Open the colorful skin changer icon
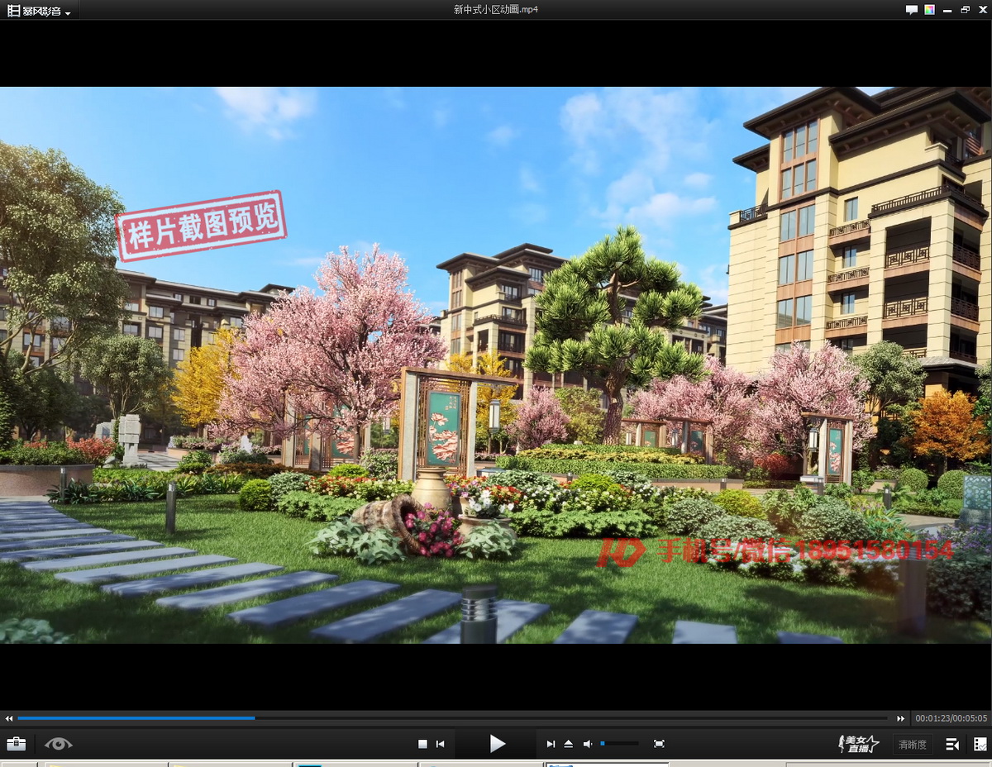The width and height of the screenshot is (992, 767). tap(930, 10)
